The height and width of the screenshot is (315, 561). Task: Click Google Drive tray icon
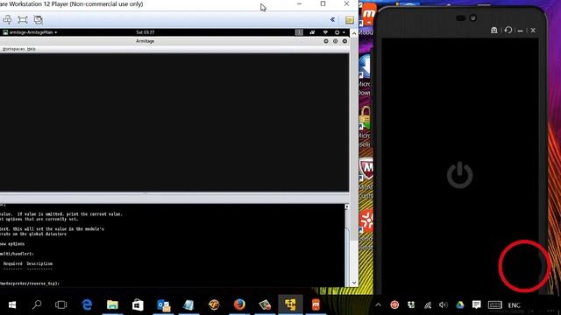[459, 304]
